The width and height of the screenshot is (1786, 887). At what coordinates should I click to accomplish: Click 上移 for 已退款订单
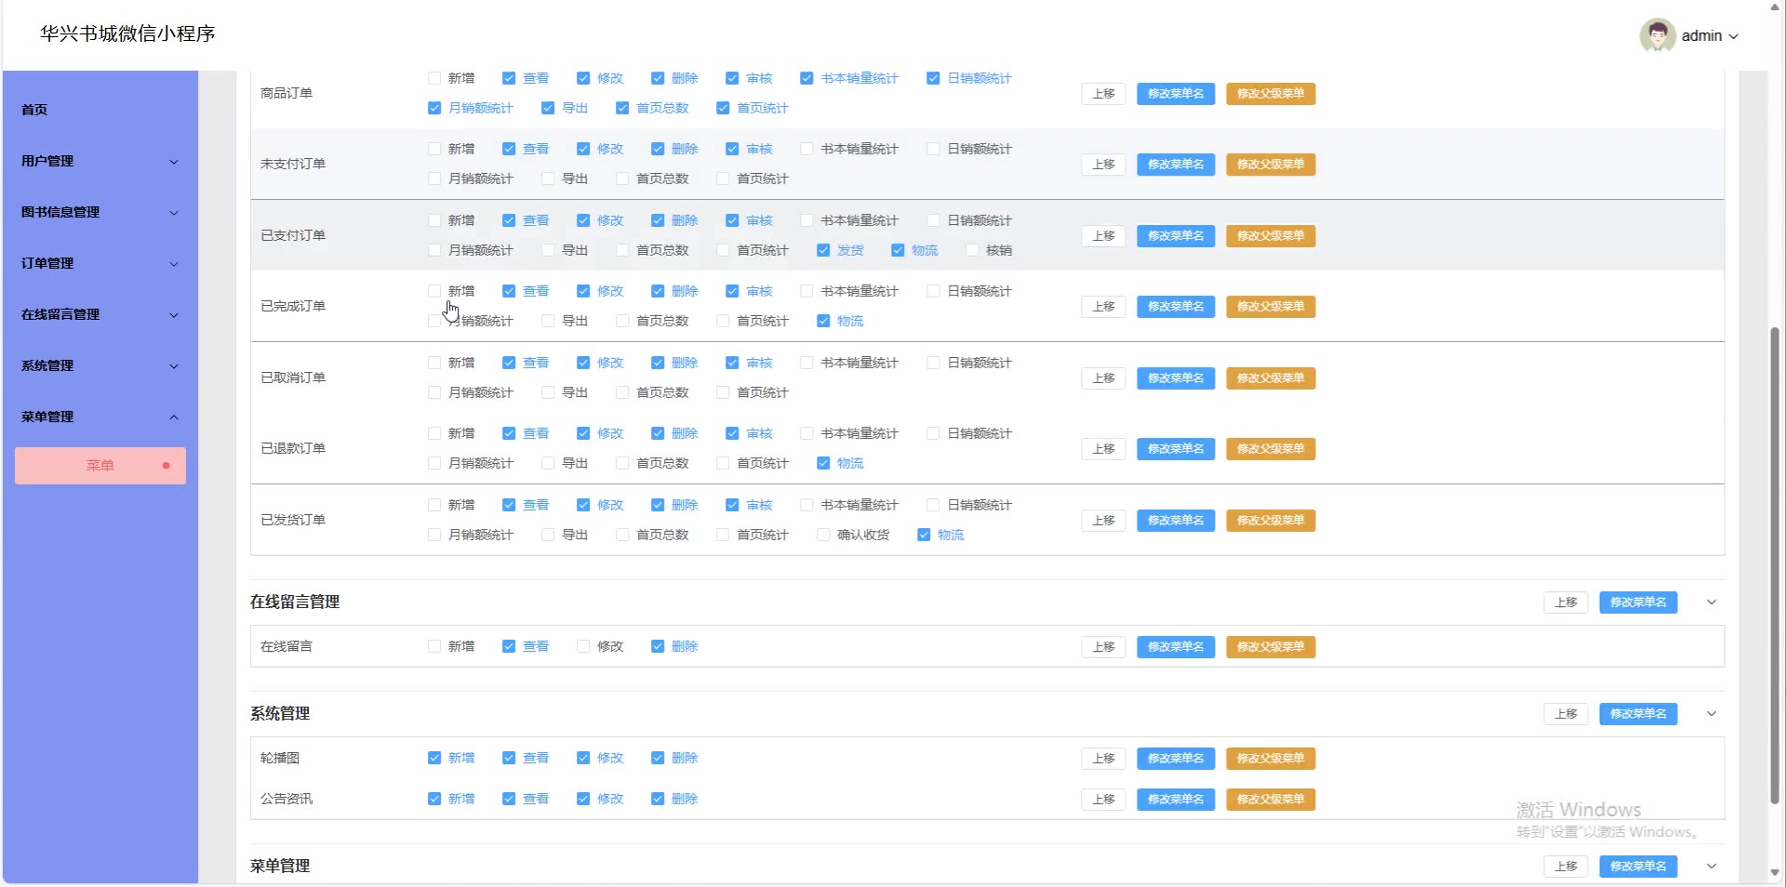[1103, 449]
